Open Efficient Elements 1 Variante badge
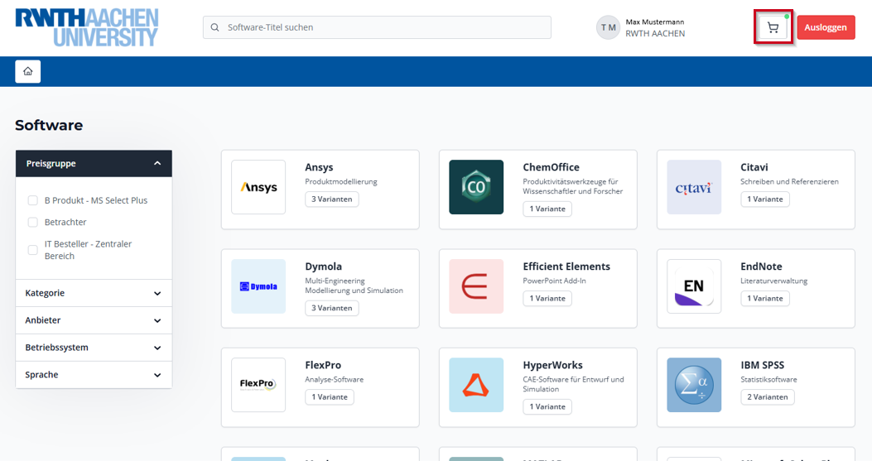The image size is (872, 461). tap(547, 299)
